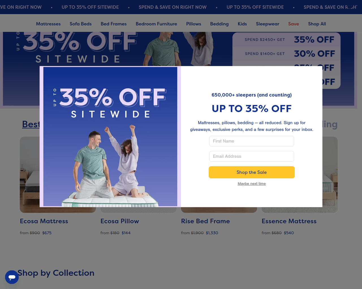The height and width of the screenshot is (289, 362).
Task: Open the Essence Mattress product link
Action: coord(289,221)
